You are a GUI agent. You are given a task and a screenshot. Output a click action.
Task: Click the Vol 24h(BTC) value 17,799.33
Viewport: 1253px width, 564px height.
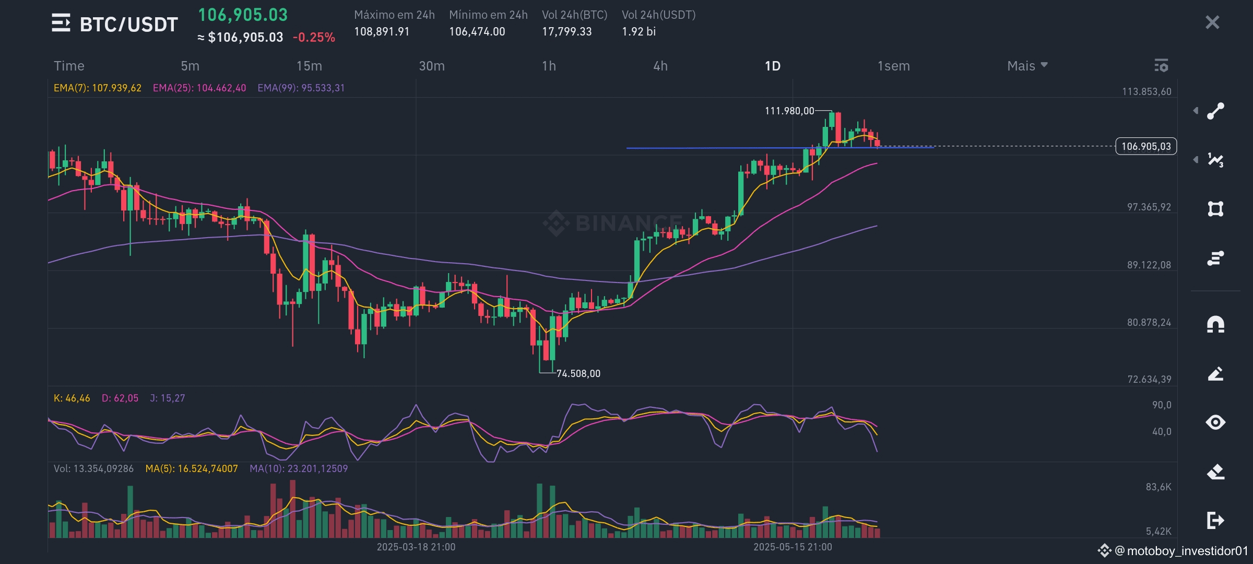tap(567, 31)
